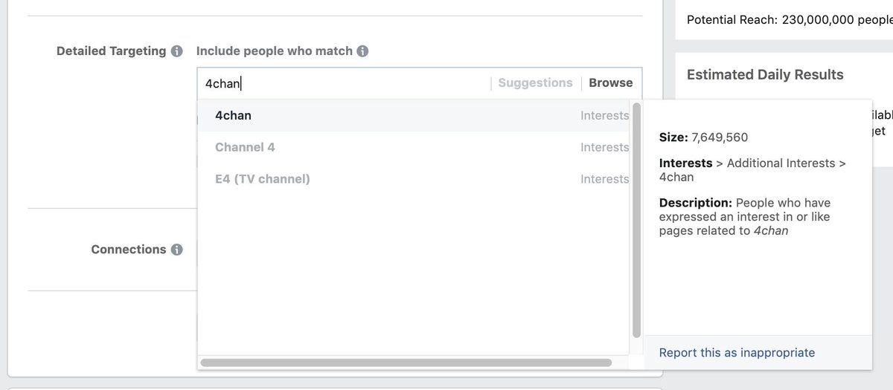
Task: Click the Include people who match text
Action: pos(275,51)
